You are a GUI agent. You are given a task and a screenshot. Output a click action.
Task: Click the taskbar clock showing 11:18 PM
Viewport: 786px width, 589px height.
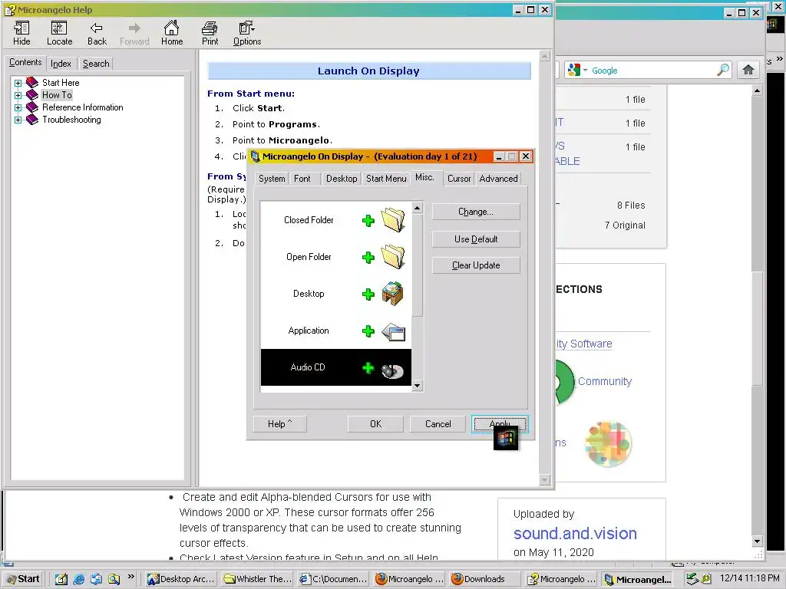tap(749, 578)
